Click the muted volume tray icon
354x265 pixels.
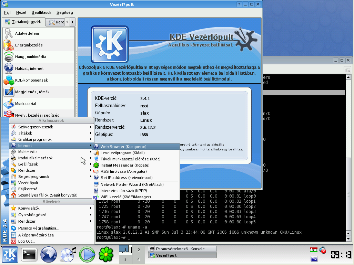[x=323, y=250]
